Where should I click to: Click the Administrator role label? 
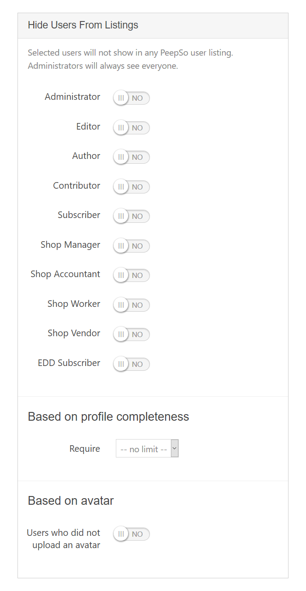(x=72, y=97)
